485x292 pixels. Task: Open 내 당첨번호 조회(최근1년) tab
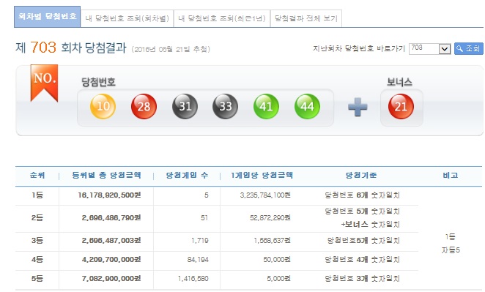[x=222, y=18]
